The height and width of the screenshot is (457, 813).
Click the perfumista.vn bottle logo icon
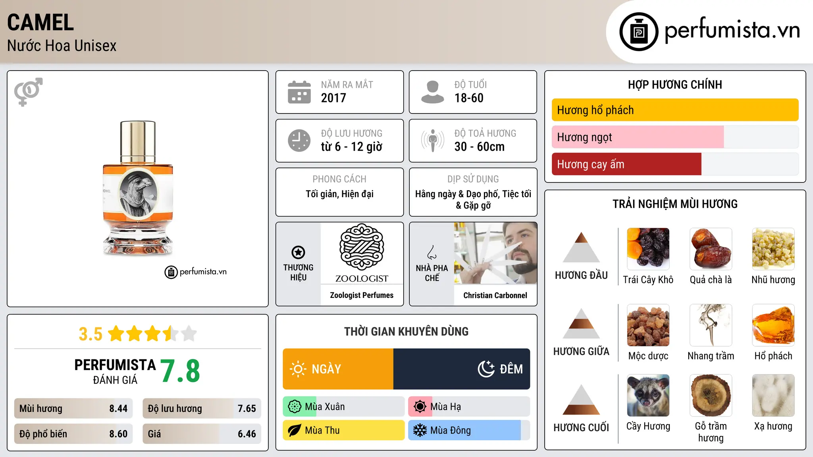(x=639, y=32)
